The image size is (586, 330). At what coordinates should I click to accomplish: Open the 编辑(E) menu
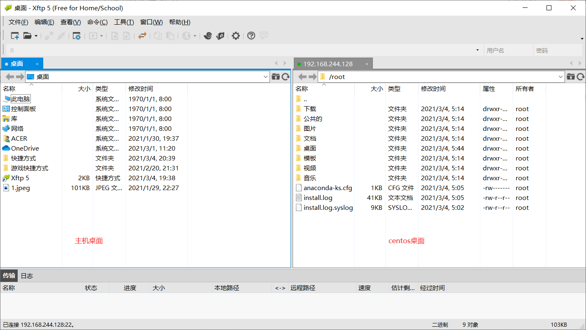[44, 22]
